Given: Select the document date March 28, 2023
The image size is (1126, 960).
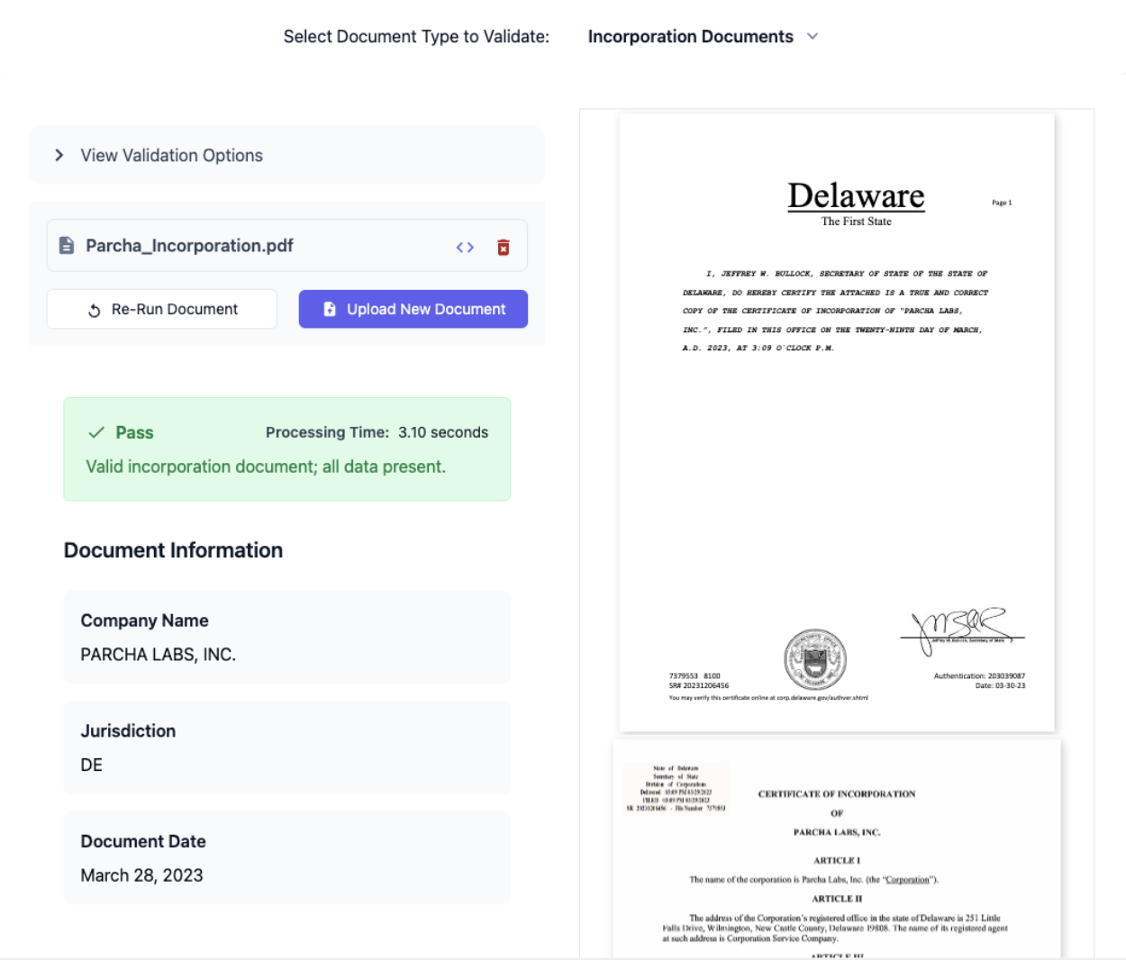Looking at the screenshot, I should (x=141, y=875).
